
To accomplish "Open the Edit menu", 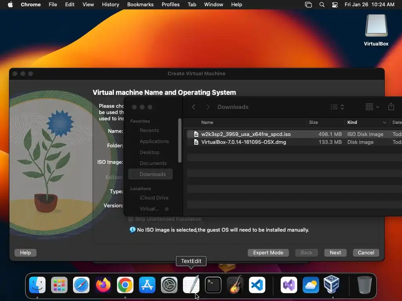I will [x=69, y=4].
